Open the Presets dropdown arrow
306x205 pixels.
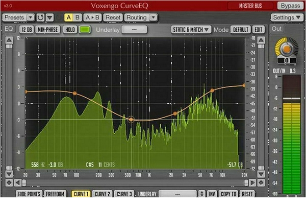tap(31, 17)
